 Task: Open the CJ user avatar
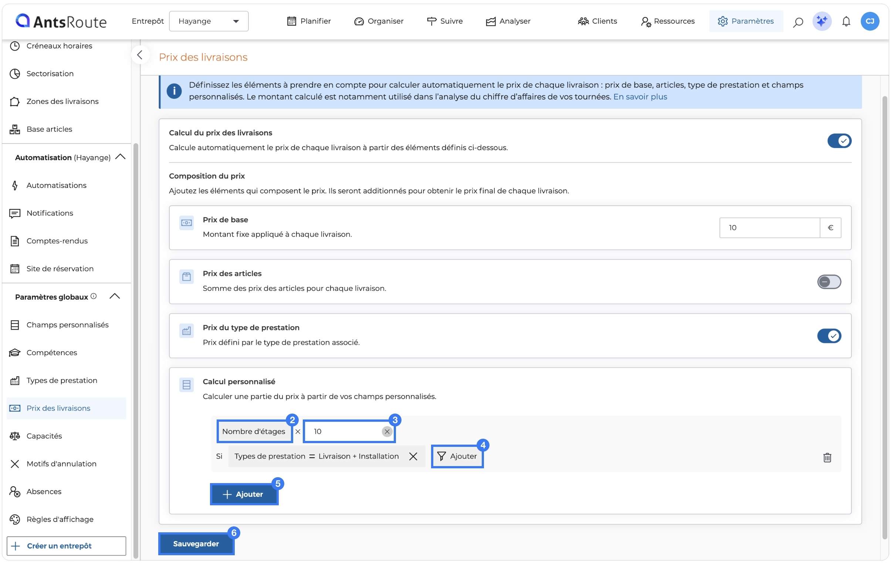pyautogui.click(x=870, y=21)
